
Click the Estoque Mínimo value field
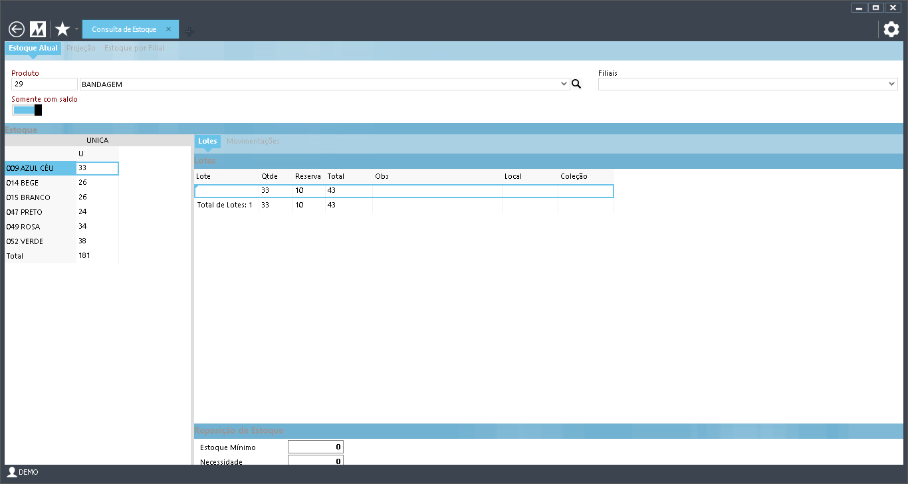pos(315,447)
